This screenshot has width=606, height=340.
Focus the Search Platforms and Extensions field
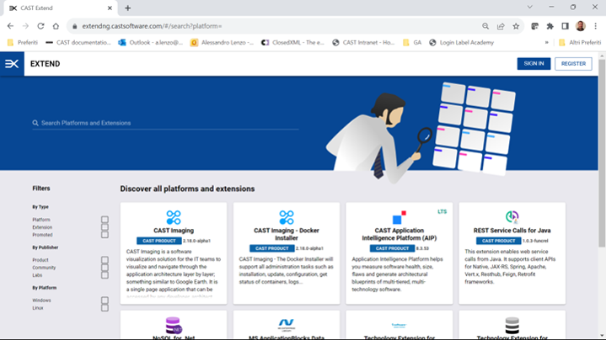pos(165,123)
